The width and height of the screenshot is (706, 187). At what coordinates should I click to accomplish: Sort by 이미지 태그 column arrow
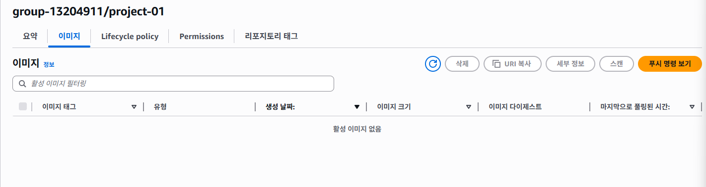134,107
